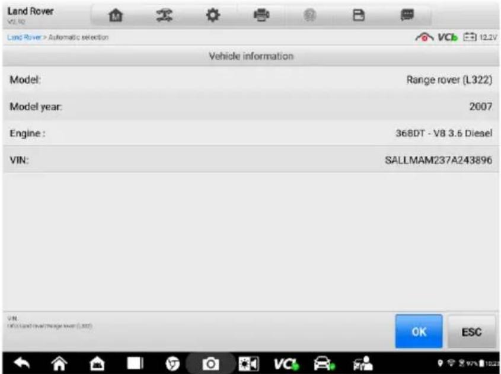The width and height of the screenshot is (501, 374).
Task: Open Settings gear in the top toolbar
Action: pos(213,15)
